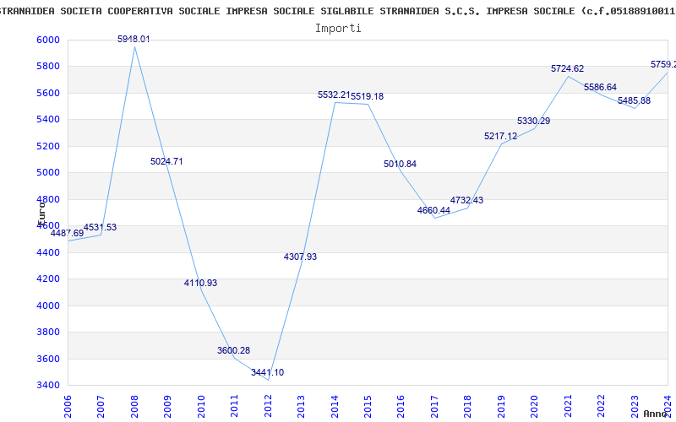The height and width of the screenshot is (422, 676).
Task: Click the 2006 x-axis year label
Action: [68, 407]
